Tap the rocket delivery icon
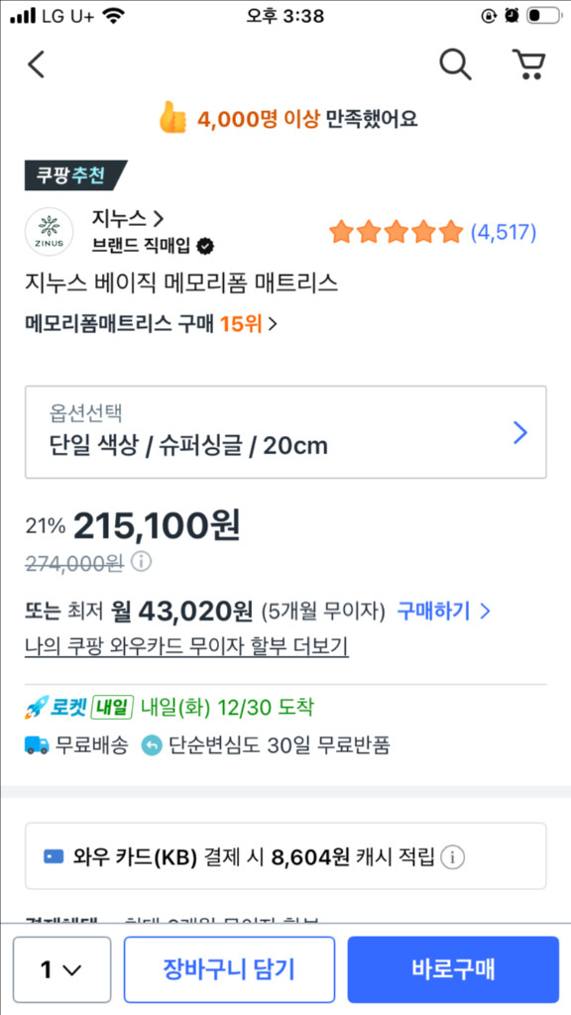571x1015 pixels. (x=36, y=707)
